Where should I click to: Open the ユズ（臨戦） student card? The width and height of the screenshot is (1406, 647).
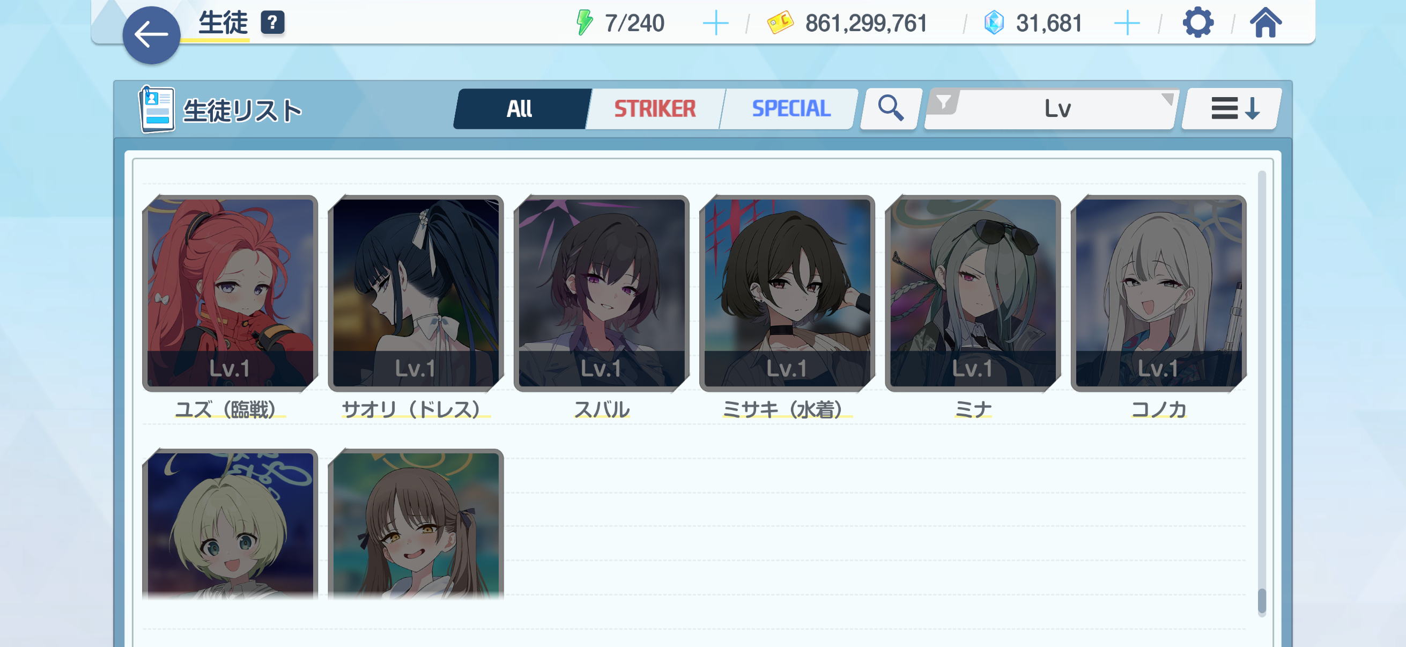230,292
